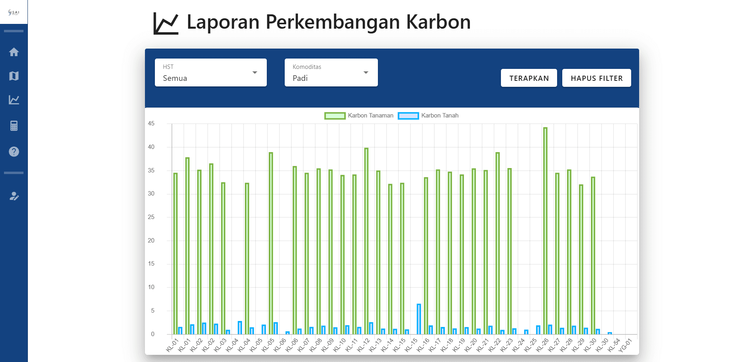
Task: Go to the home page icon
Action: pos(14,52)
